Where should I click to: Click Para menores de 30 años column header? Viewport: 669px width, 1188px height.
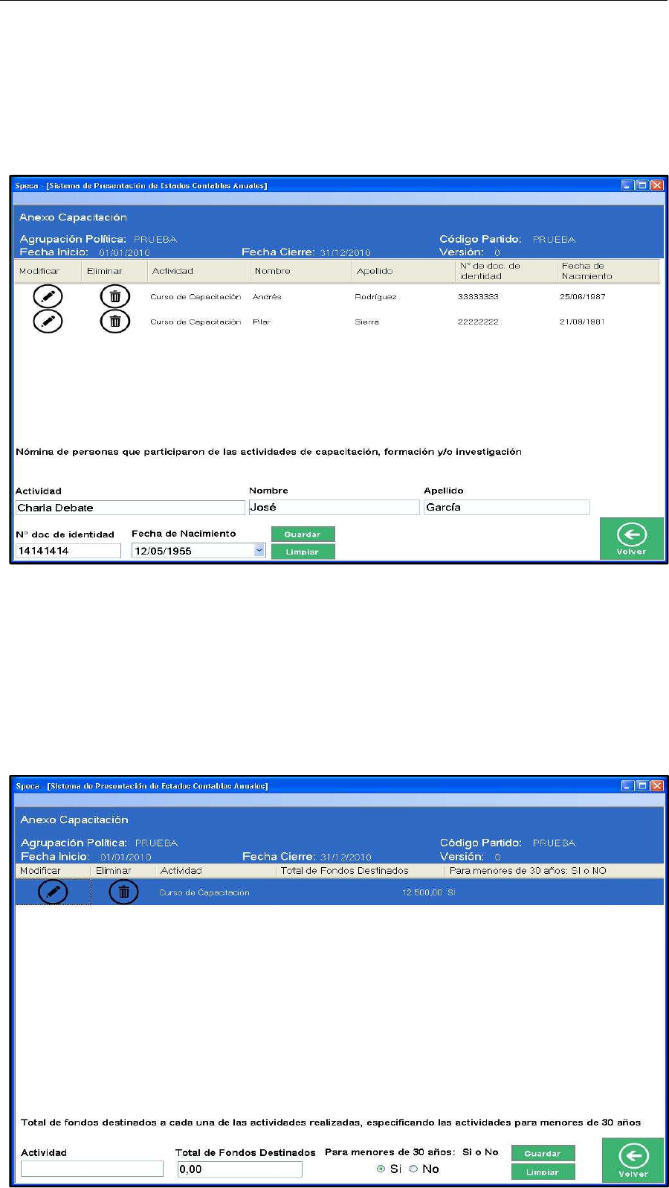(528, 870)
